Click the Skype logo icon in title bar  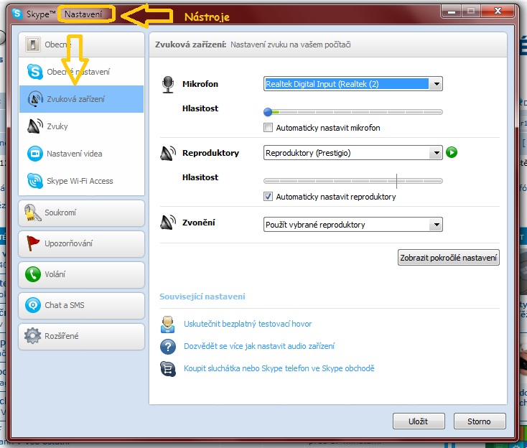click(x=17, y=14)
